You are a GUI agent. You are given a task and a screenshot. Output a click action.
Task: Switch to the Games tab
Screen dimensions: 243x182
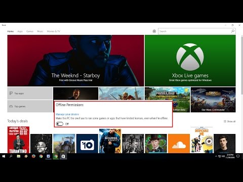coord(30,31)
